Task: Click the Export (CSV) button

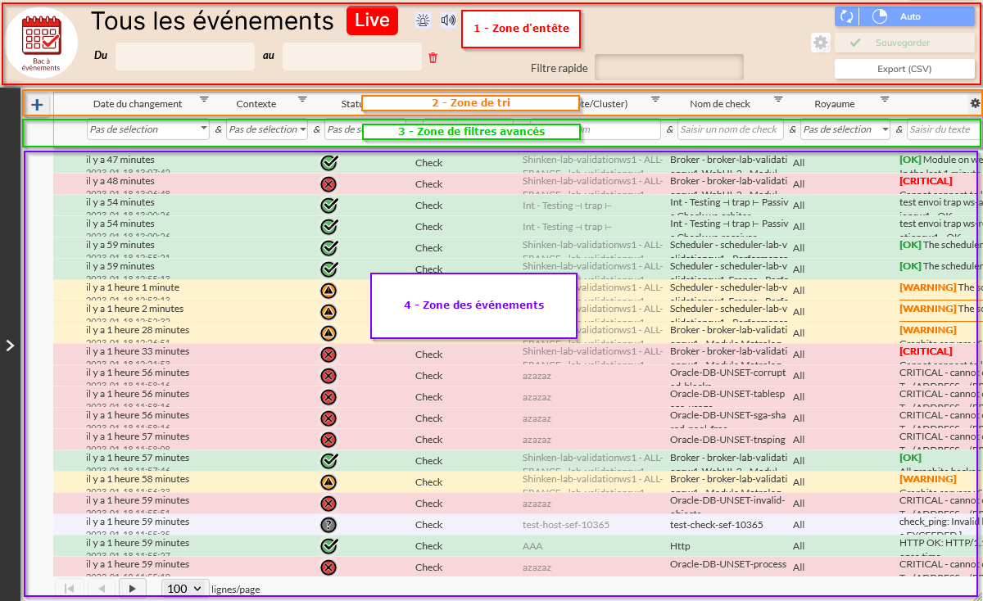Action: point(904,69)
